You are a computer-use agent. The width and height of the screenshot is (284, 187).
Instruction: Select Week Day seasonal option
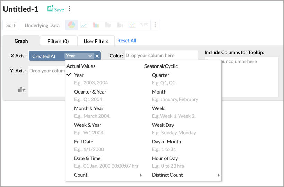163,125
